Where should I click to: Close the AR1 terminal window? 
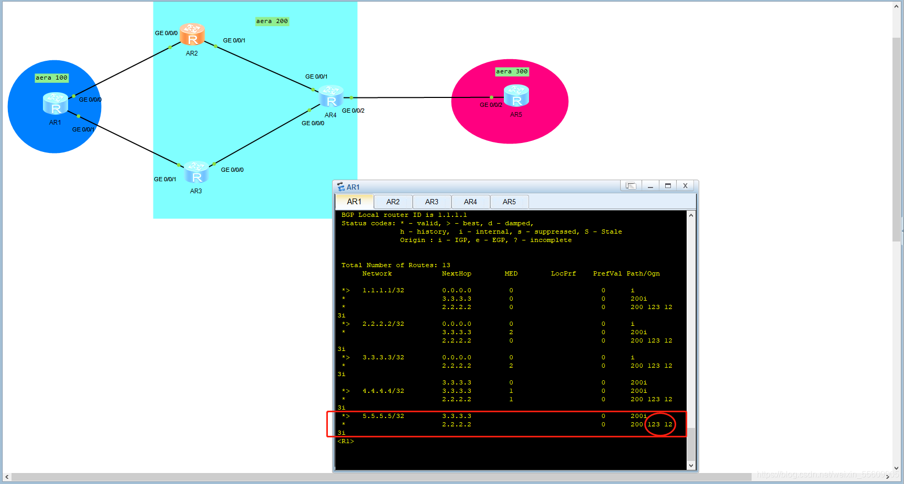685,186
